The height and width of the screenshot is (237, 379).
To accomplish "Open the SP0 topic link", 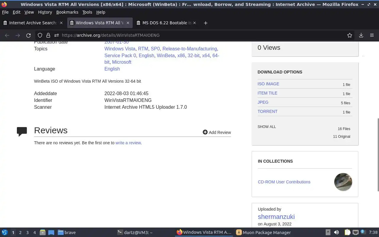I will [x=155, y=49].
